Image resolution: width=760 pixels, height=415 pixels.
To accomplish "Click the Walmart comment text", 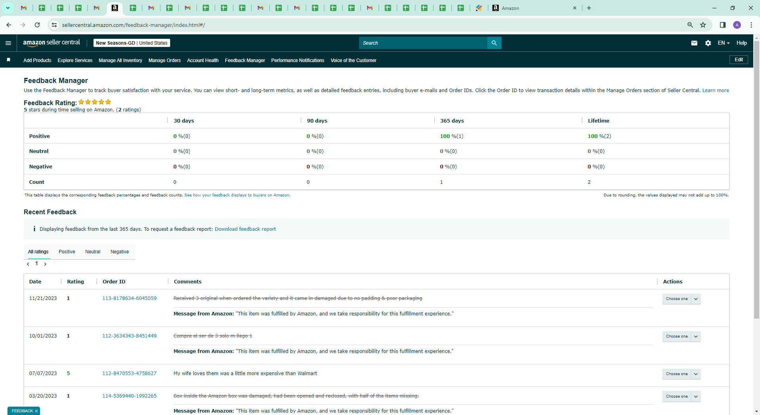I will point(245,373).
